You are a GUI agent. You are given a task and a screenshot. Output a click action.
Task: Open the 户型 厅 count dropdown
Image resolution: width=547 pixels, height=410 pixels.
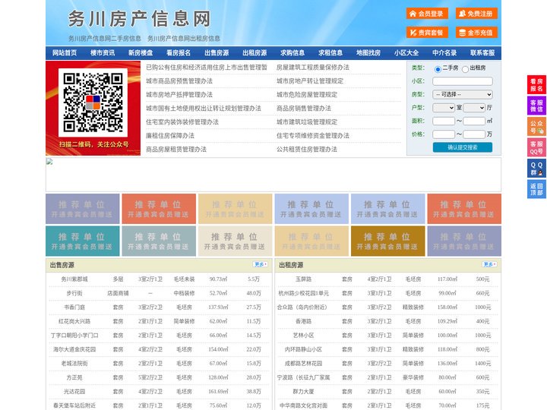point(474,108)
